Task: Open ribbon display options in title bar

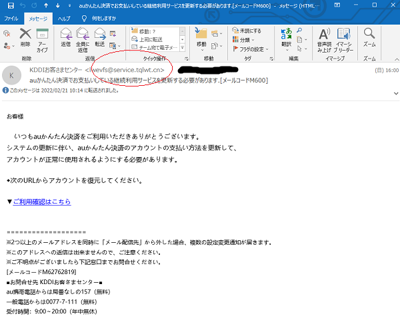Action: pyautogui.click(x=337, y=5)
